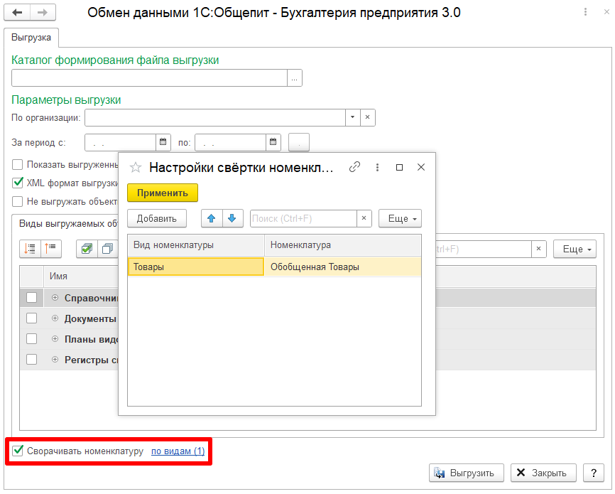Open the 'Еще' menu in the settings dialog

tap(400, 218)
